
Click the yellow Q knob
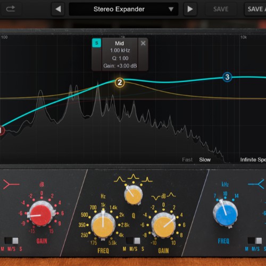click(134, 195)
